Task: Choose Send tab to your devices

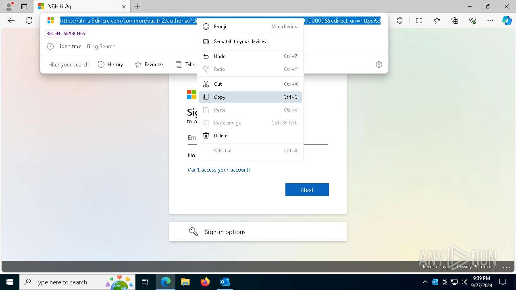Action: point(250,41)
